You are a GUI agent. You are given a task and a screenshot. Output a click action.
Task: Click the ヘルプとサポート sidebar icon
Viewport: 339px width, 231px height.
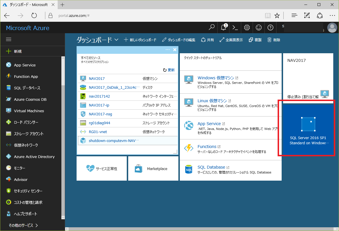click(9, 214)
